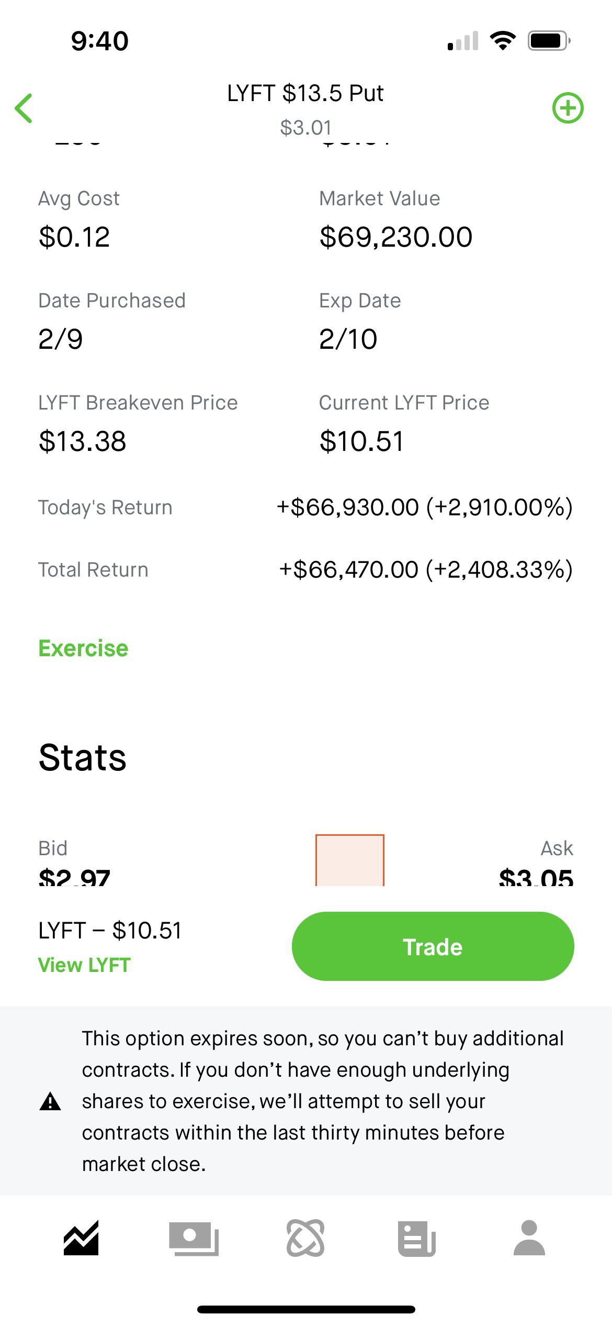Tap the cellular signal bars
The height and width of the screenshot is (1326, 612).
click(463, 41)
